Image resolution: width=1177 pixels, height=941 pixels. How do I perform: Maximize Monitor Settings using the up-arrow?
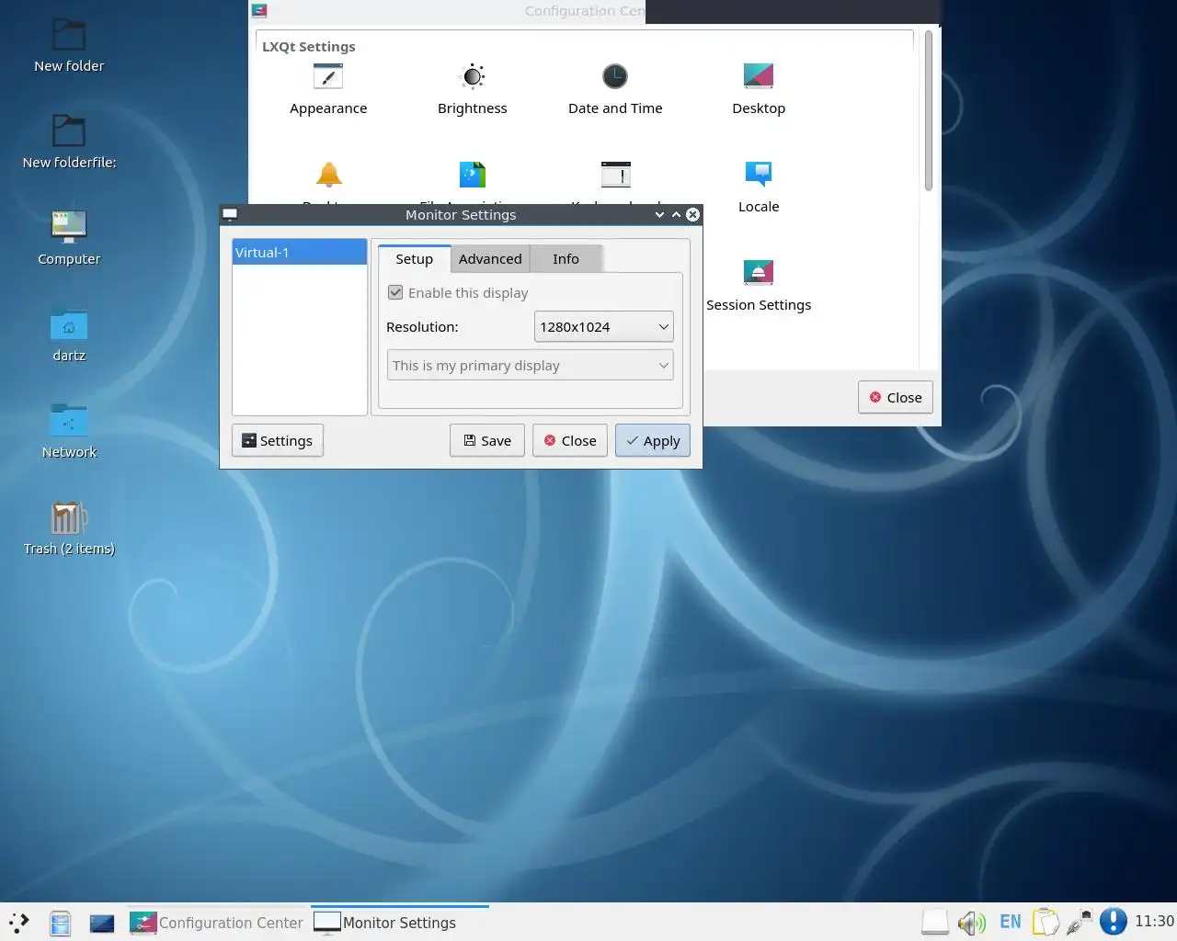(676, 214)
